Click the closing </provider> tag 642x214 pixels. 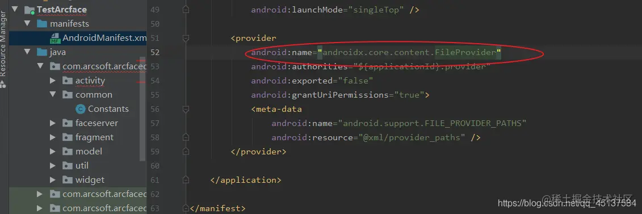[258, 152]
